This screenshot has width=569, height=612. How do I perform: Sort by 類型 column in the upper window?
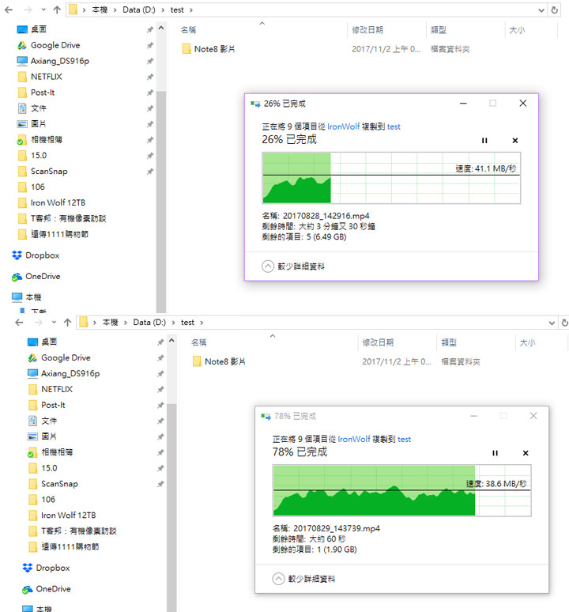[439, 30]
